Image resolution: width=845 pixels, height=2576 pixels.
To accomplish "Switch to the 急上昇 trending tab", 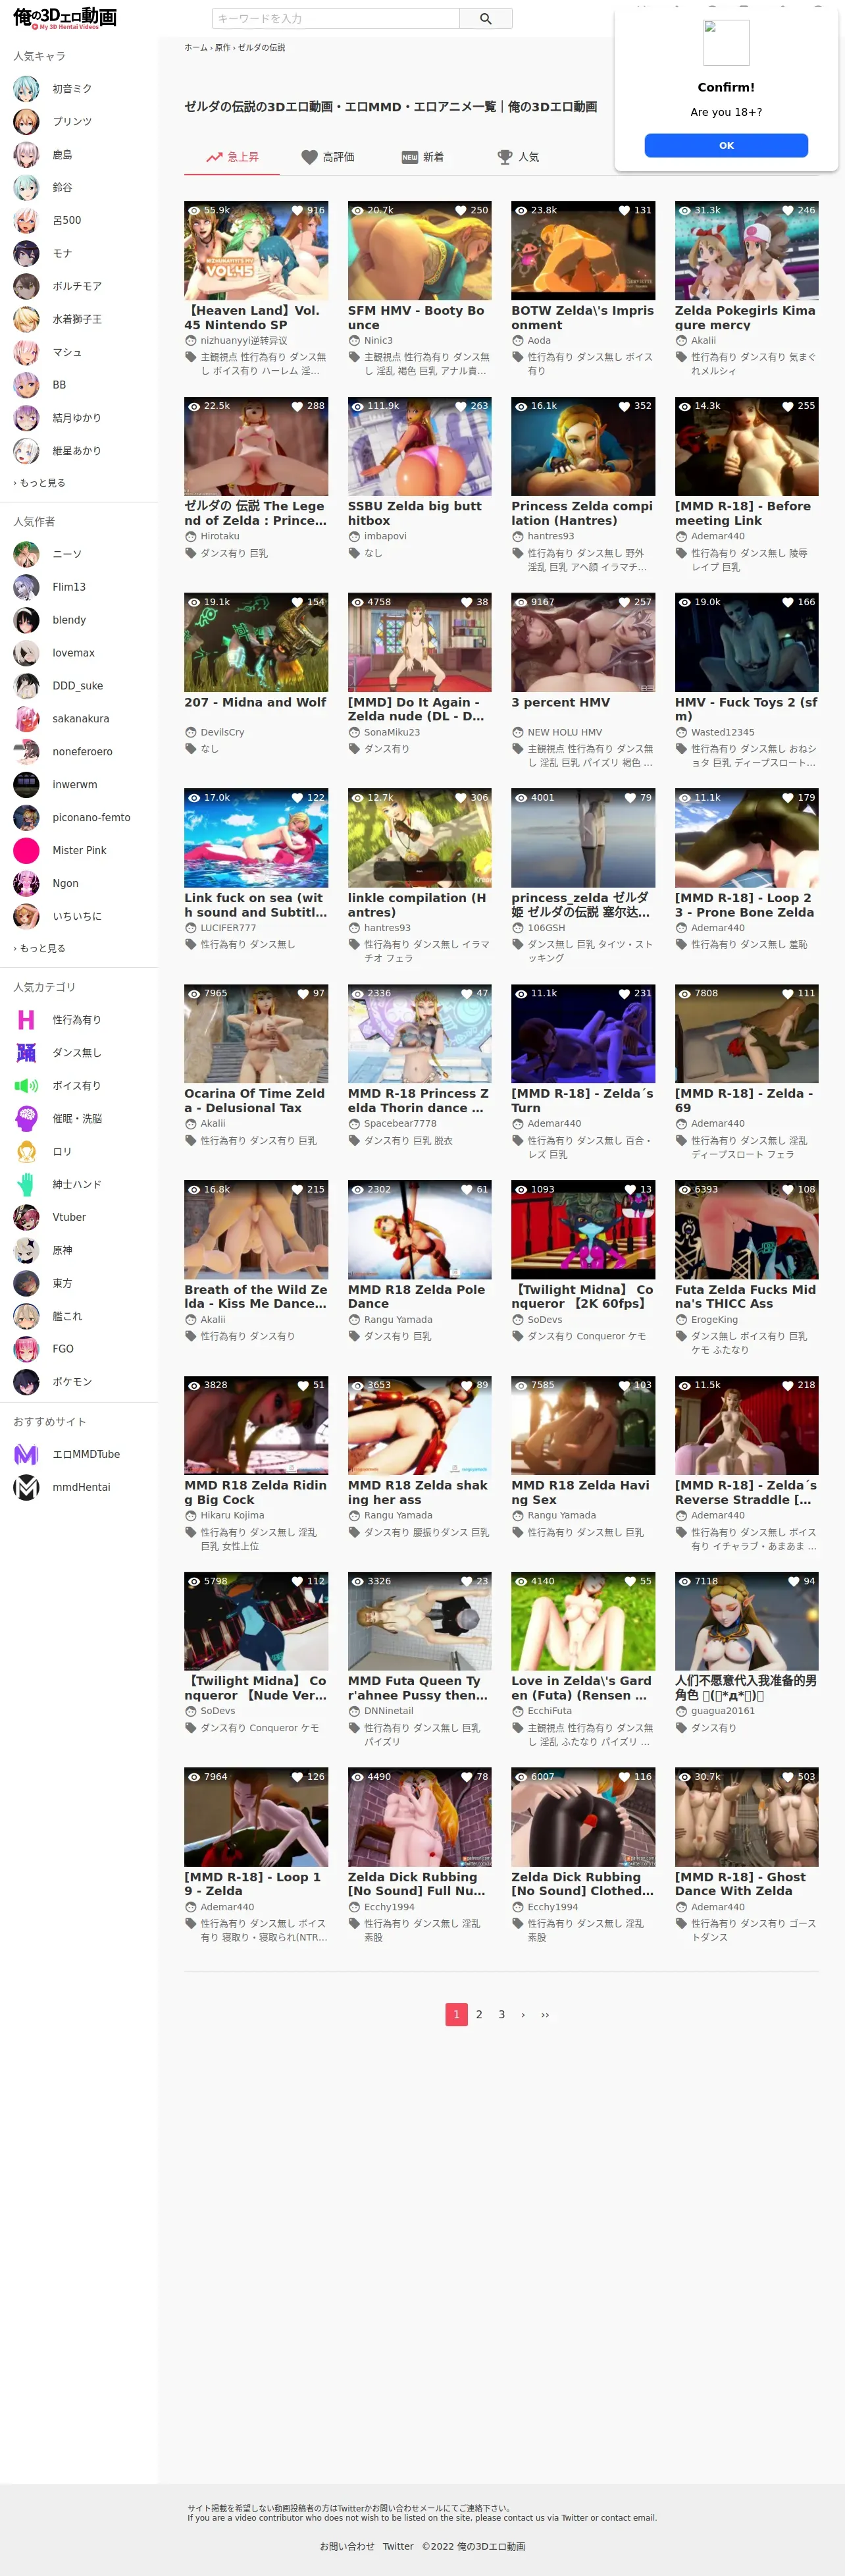I will (x=232, y=157).
